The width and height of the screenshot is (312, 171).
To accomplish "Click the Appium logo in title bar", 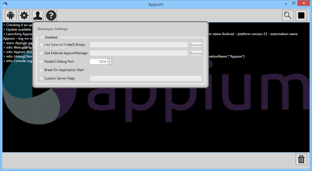I will (5, 4).
